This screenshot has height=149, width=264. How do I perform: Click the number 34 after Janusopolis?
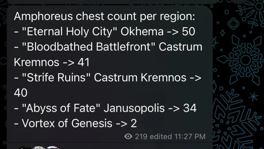click(x=190, y=108)
